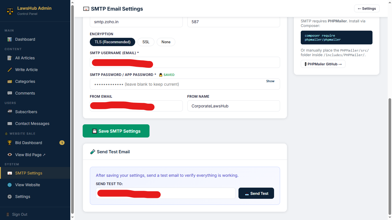Screen dimensions: 392x220
Task: Click the View Bid Page eye icon
Action: [10, 155]
